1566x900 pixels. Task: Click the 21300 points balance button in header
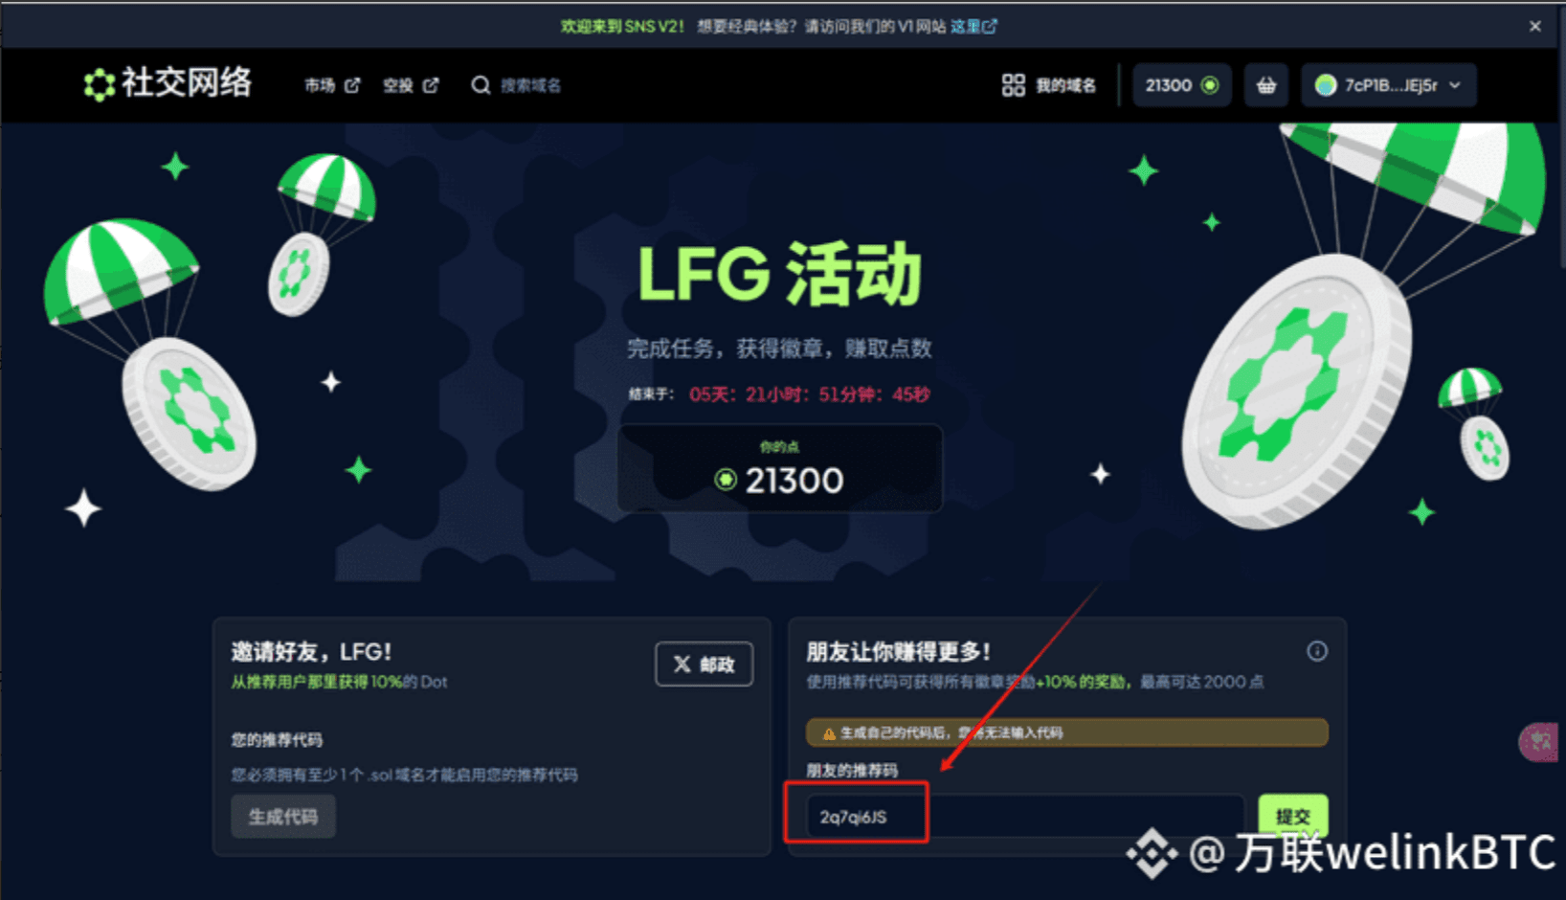[x=1181, y=85]
